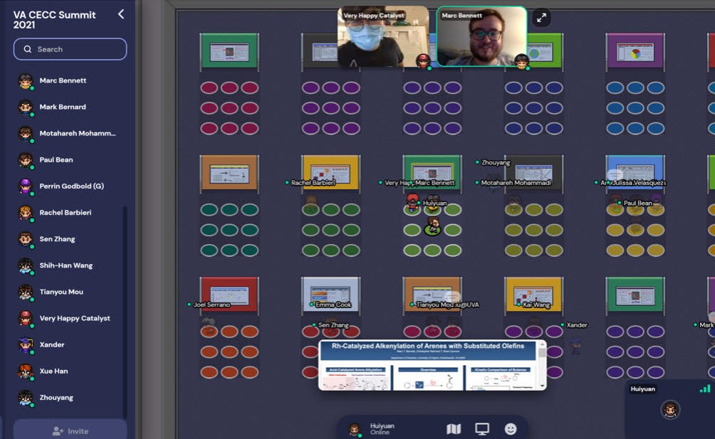This screenshot has height=439, width=715.
Task: Click Marc Bennett's video tile
Action: 481,37
